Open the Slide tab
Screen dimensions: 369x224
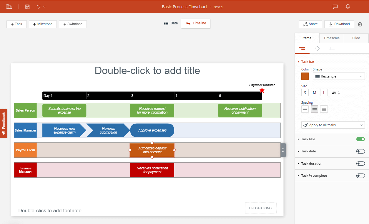click(356, 38)
